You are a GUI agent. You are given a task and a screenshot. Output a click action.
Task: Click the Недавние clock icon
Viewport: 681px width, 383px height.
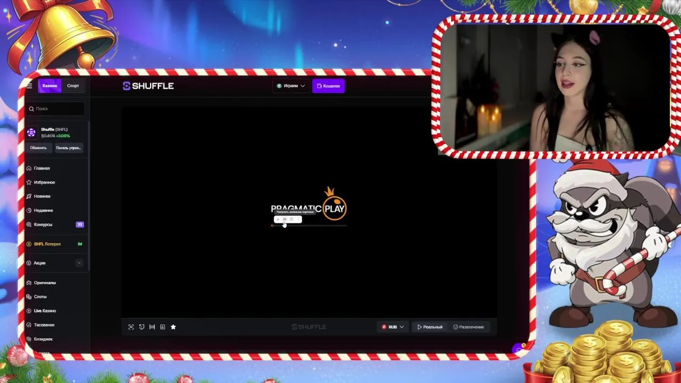(29, 210)
